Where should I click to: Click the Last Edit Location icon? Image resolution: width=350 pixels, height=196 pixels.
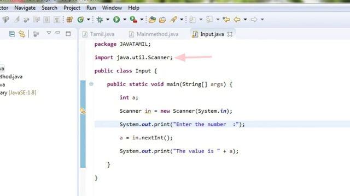coord(226,20)
